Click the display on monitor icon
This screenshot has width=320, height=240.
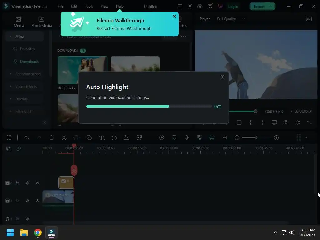pyautogui.click(x=274, y=122)
